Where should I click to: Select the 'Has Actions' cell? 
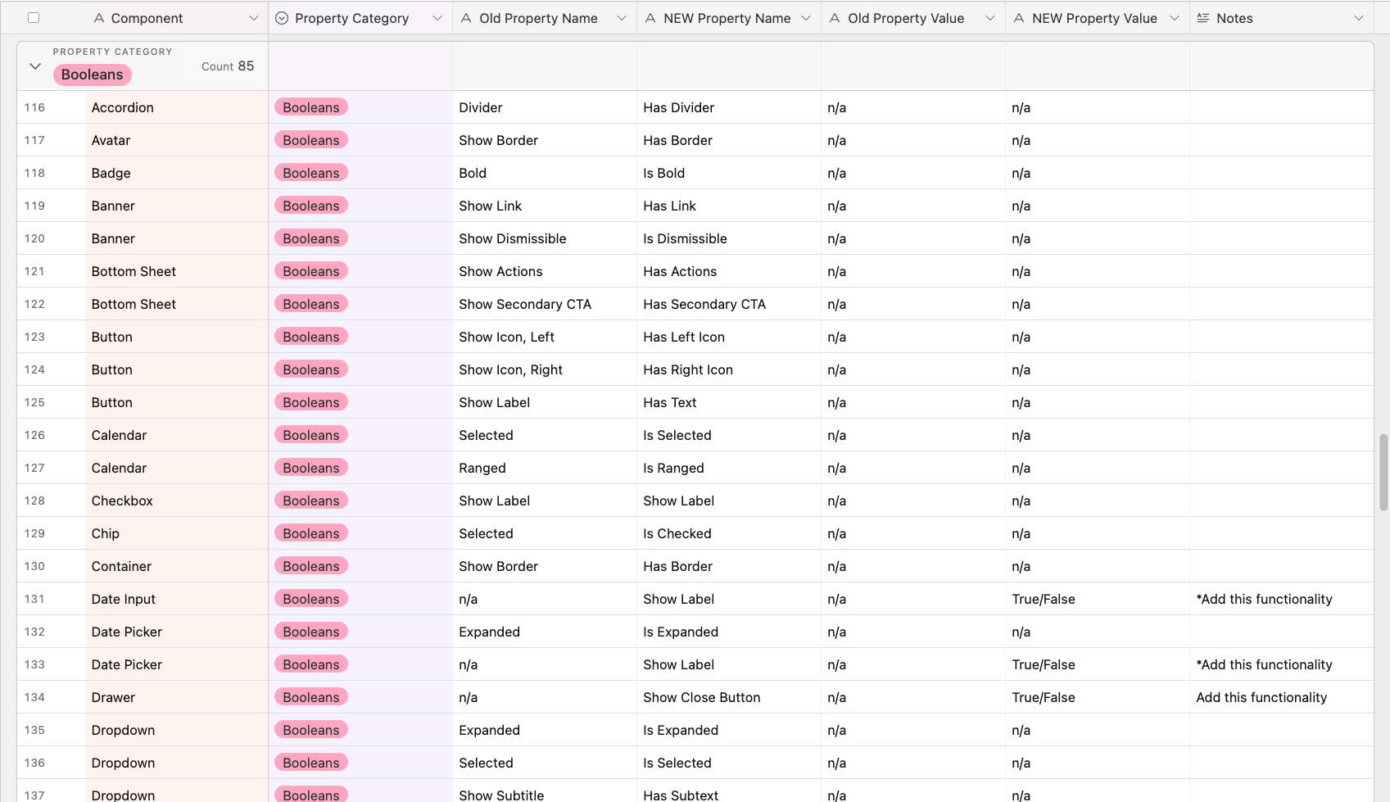pyautogui.click(x=729, y=271)
